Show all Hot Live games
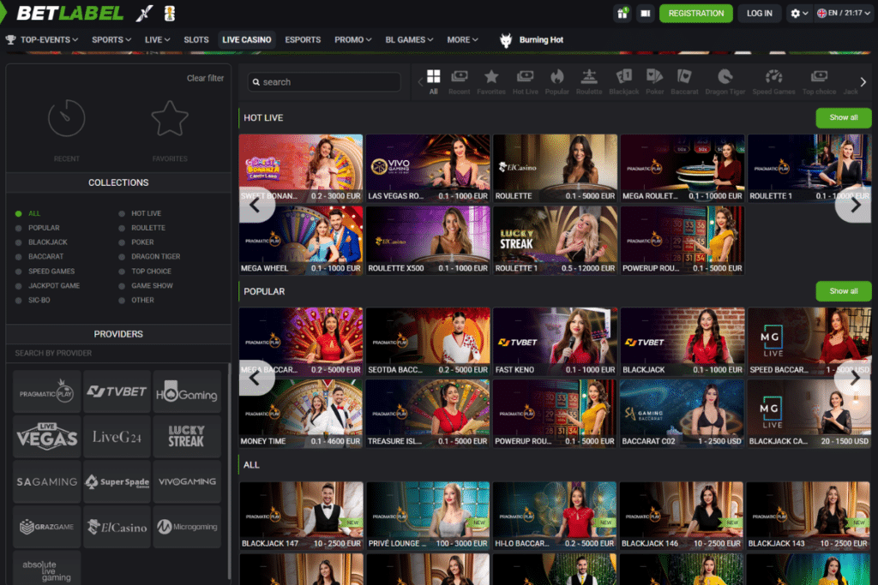The height and width of the screenshot is (585, 878). pos(844,117)
